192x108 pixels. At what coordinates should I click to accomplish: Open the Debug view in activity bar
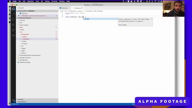[x=13, y=25]
